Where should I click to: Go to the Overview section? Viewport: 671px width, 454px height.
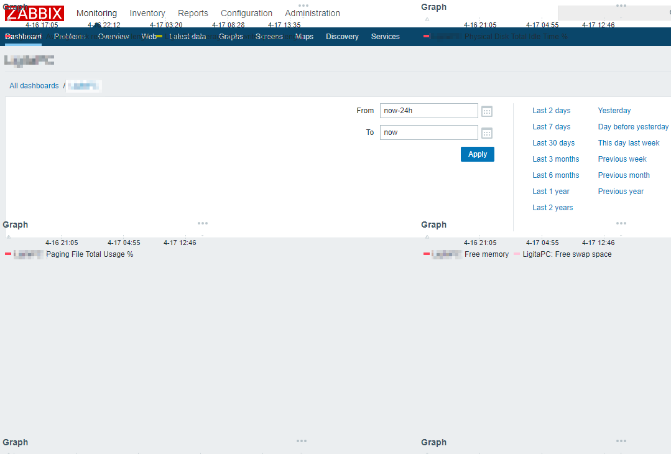tap(113, 37)
